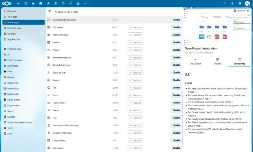
Task: Open issue link #1061 in changelog
Action: click(x=207, y=99)
